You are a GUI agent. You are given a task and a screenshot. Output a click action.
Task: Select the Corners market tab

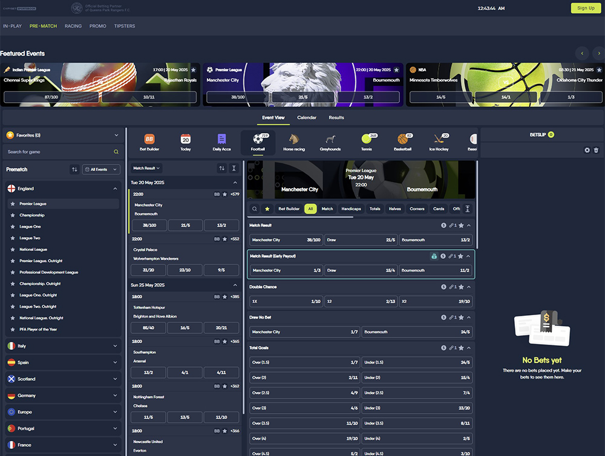pos(417,209)
